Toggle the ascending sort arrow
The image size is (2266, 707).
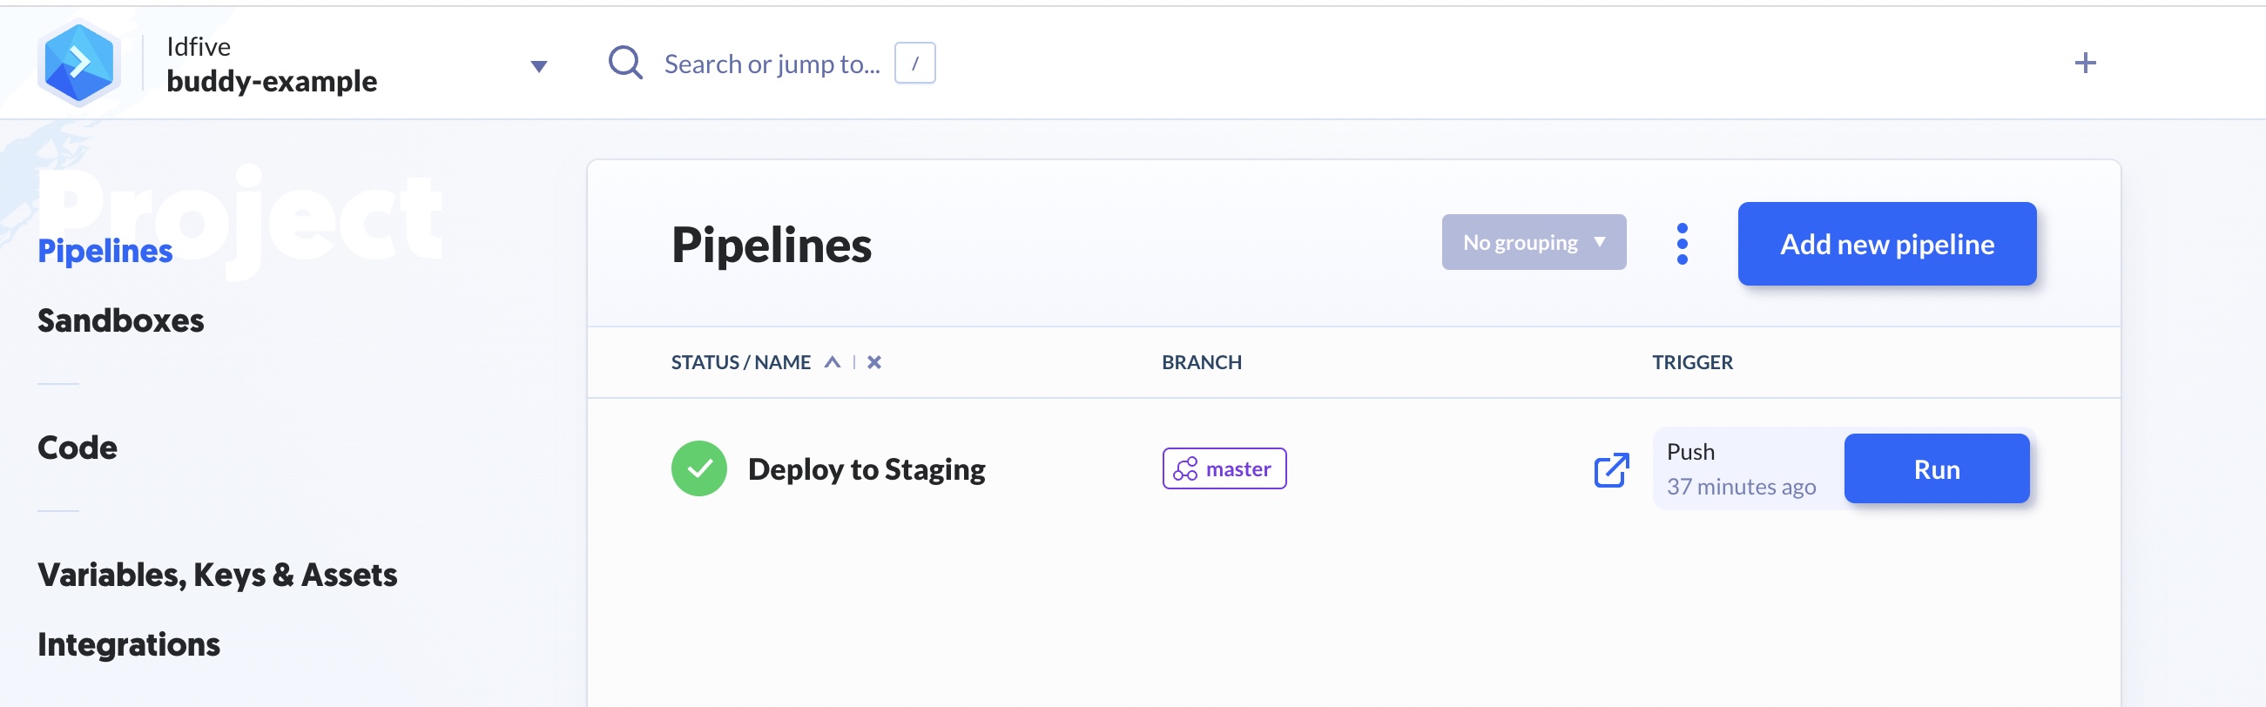point(833,362)
